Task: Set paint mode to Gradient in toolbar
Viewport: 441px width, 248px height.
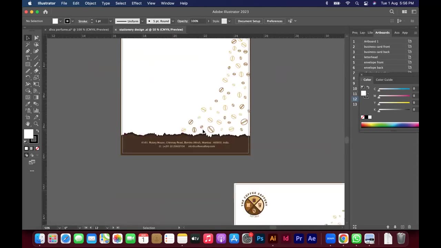Action: click(32, 148)
